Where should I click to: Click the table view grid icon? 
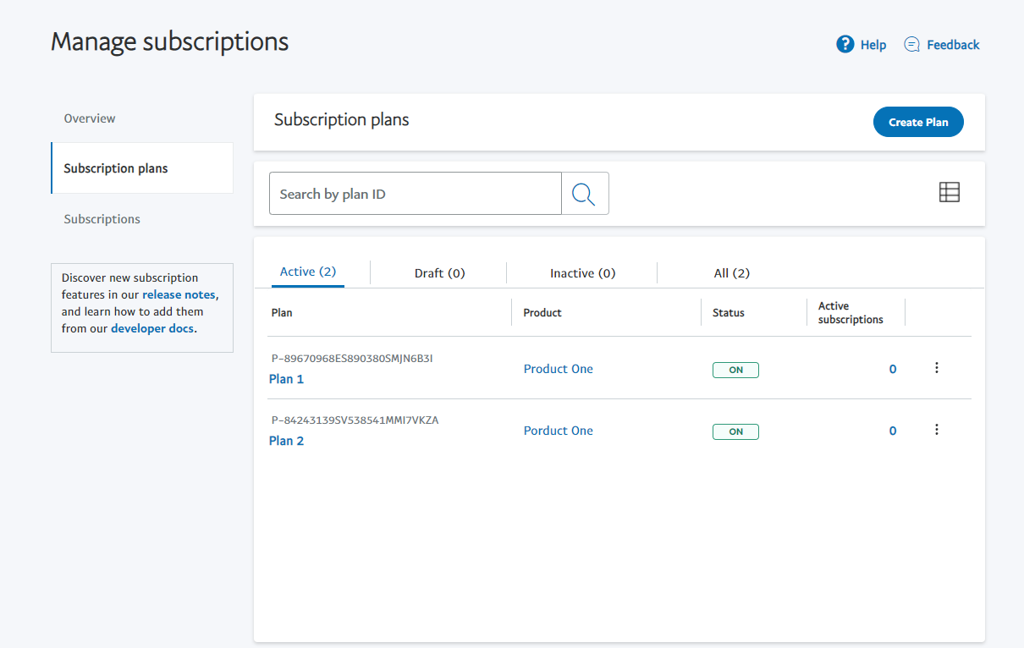[950, 193]
